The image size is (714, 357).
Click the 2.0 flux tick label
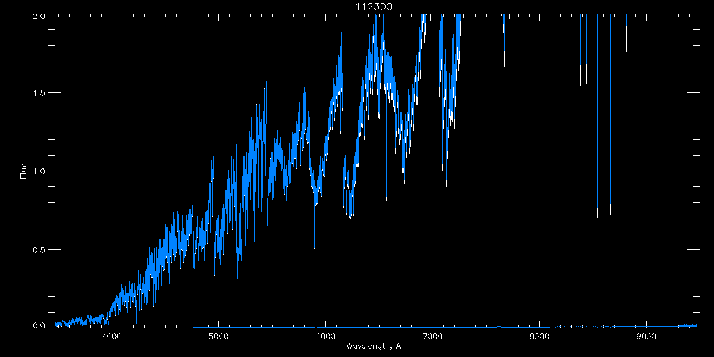(x=39, y=17)
